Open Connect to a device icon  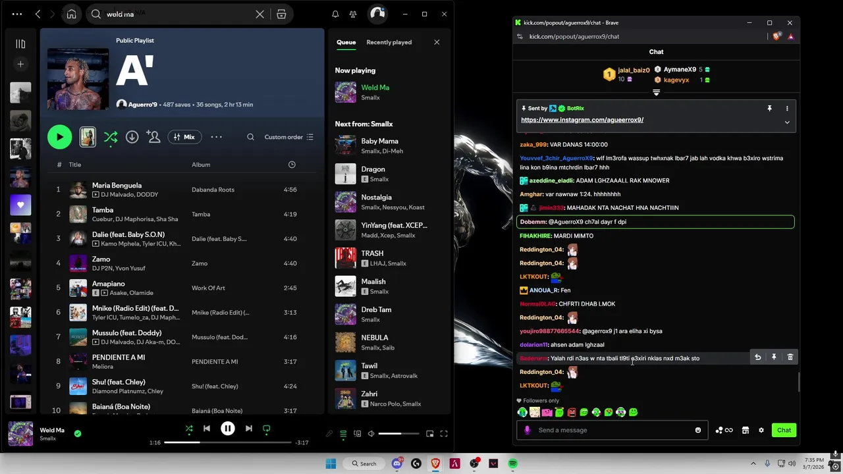357,434
